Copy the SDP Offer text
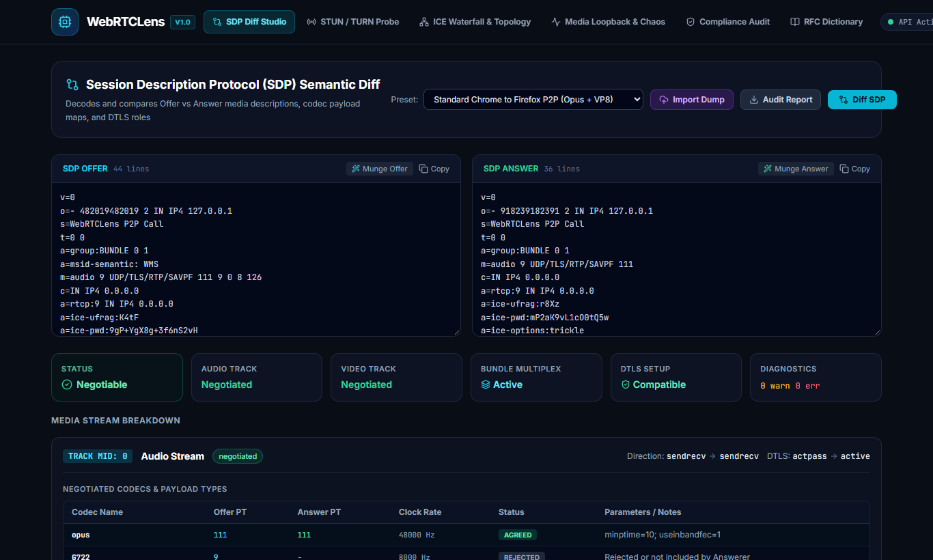The width and height of the screenshot is (933, 560). [434, 169]
